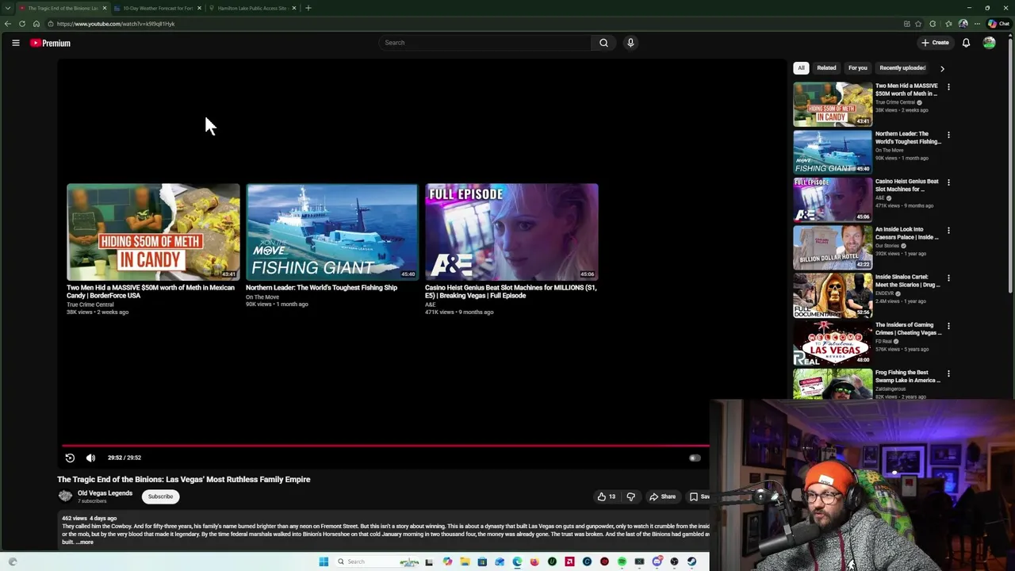This screenshot has height=571, width=1015.
Task: Open browser favorites list icon
Action: [948, 24]
